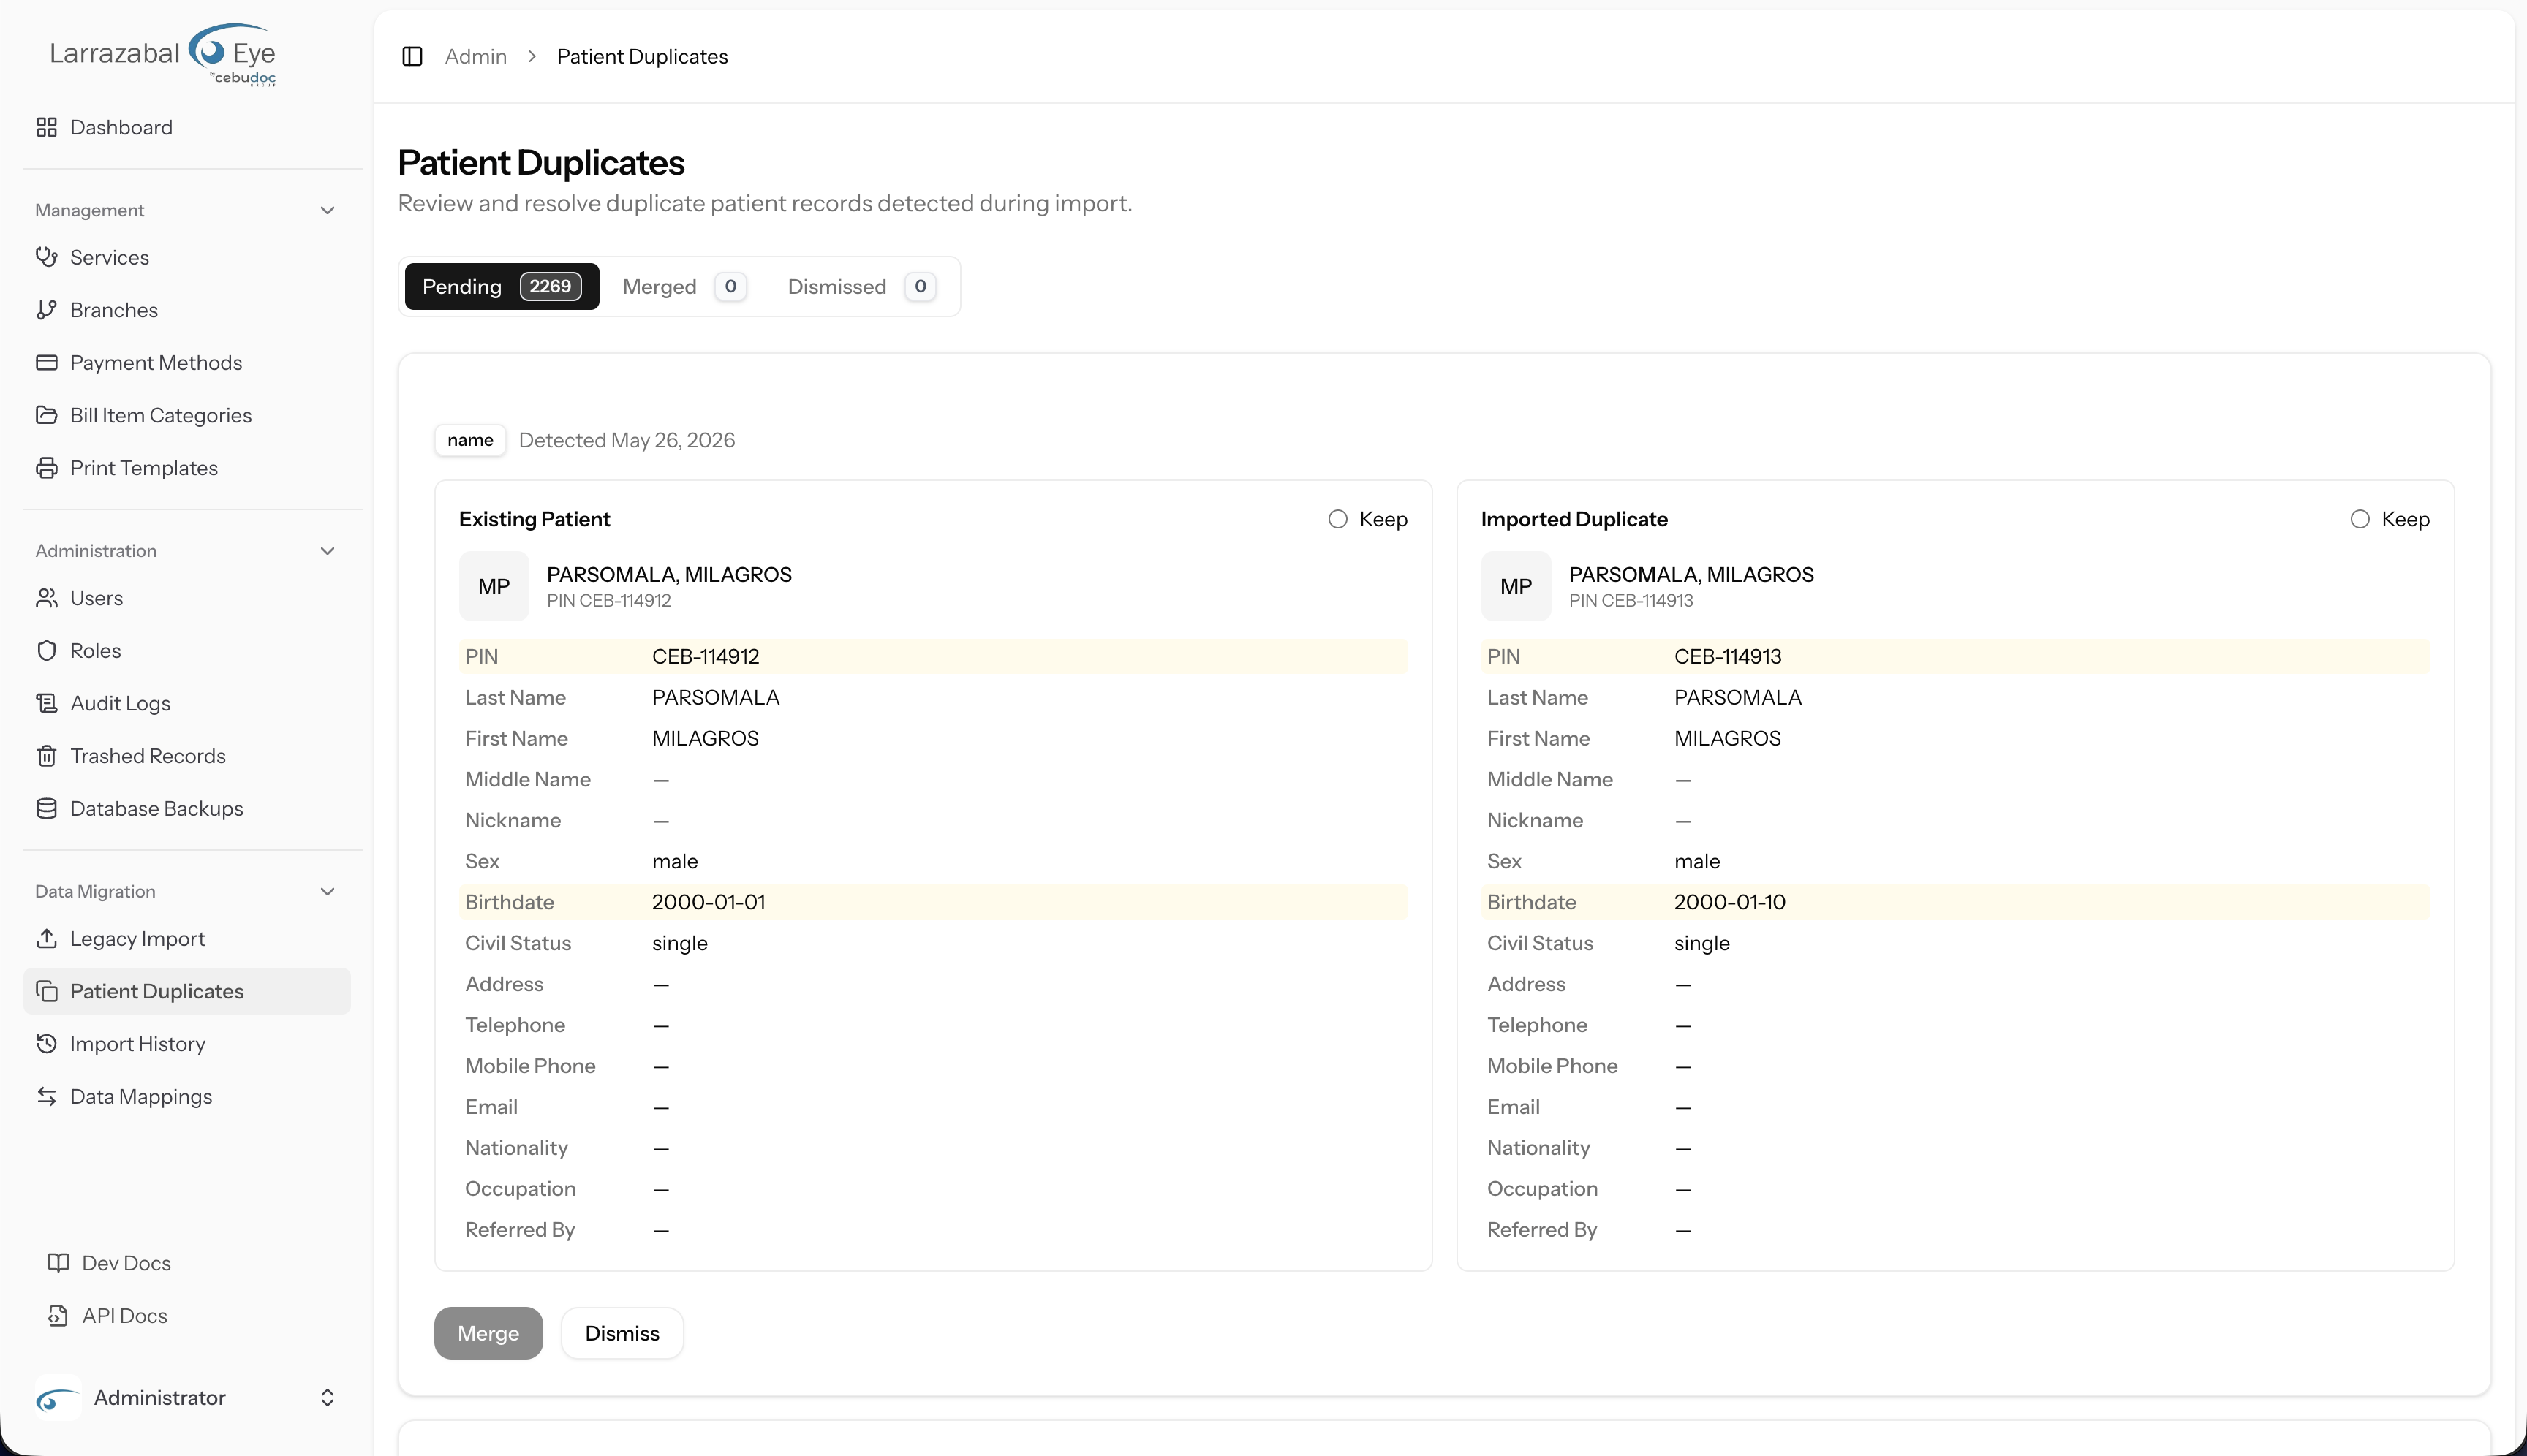Click the Payment Methods card icon
Viewport: 2527px width, 1456px height.
point(46,362)
